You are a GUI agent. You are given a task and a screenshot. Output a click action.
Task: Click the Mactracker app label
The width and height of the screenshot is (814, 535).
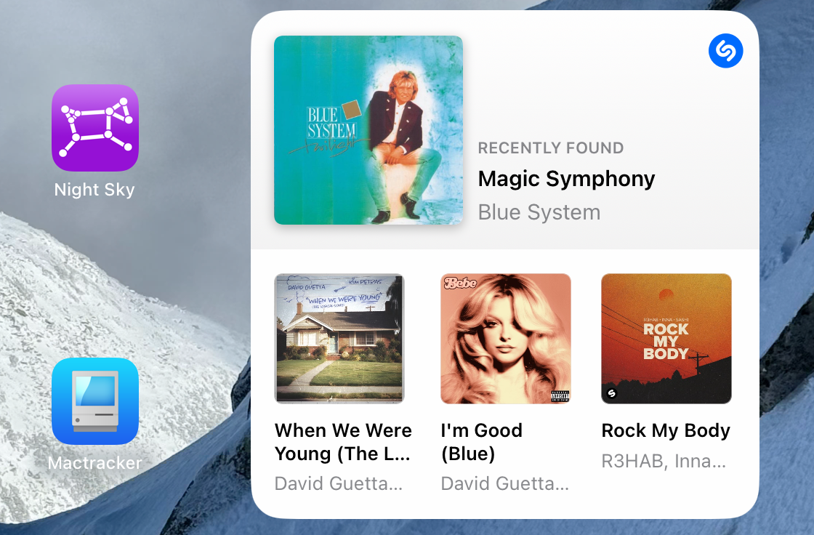pos(95,463)
